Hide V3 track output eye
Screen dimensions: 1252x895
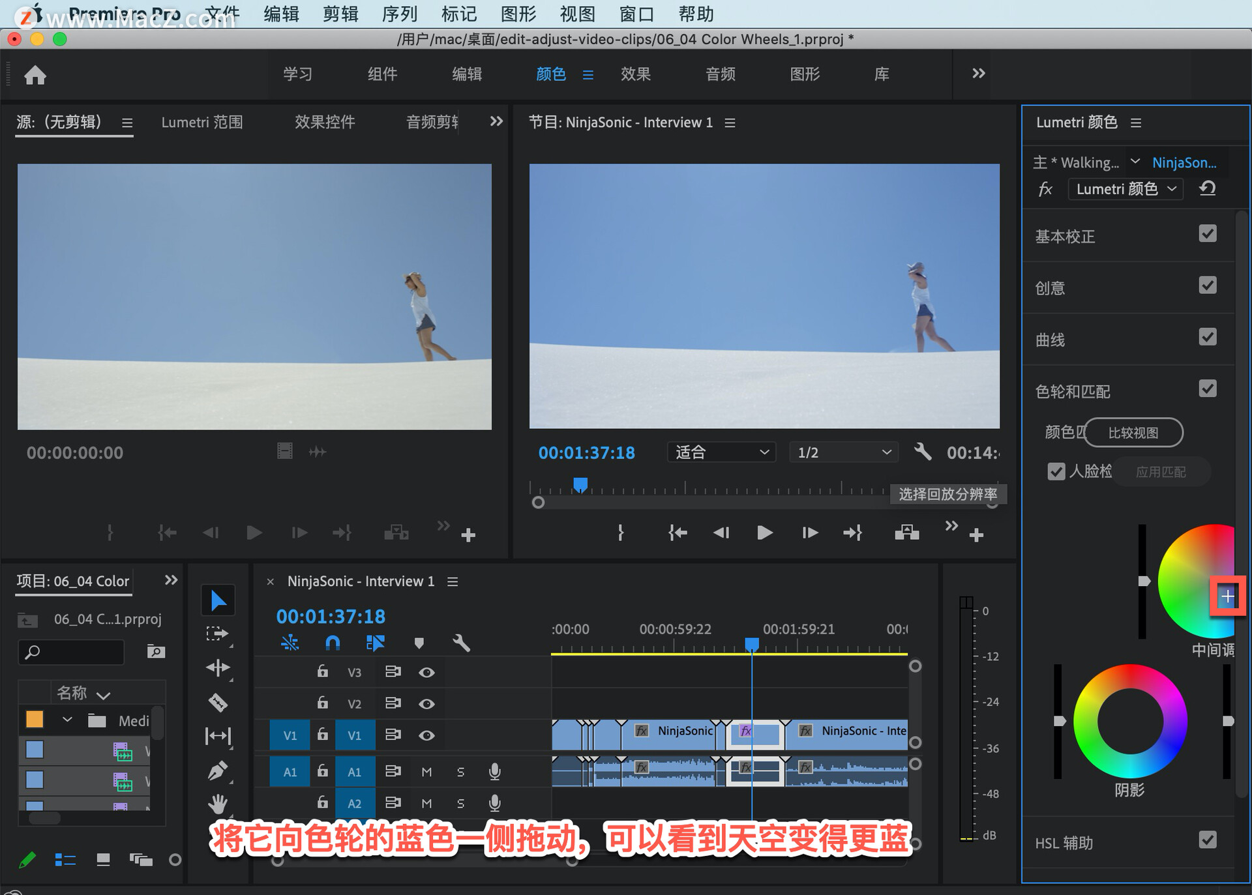[426, 672]
